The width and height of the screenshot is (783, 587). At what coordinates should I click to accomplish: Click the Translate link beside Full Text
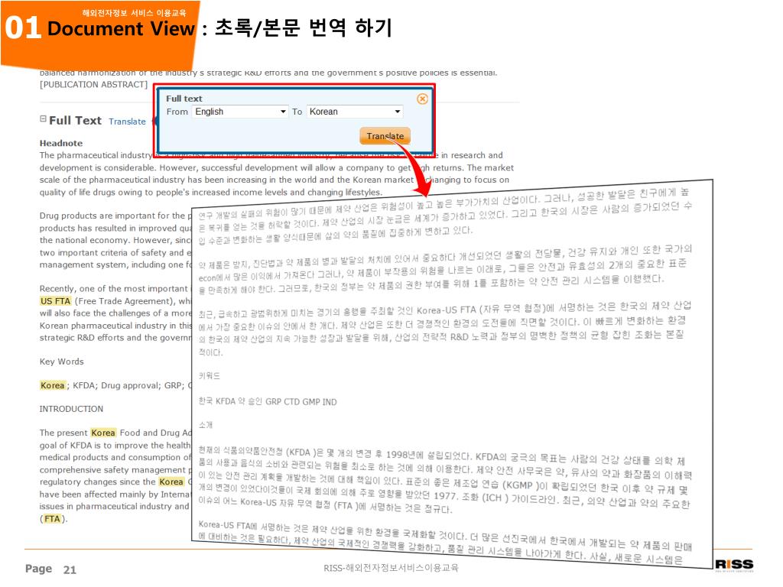[x=128, y=122]
